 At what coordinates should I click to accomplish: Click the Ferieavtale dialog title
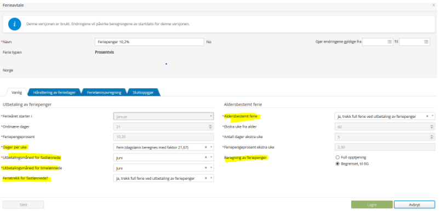pyautogui.click(x=13, y=5)
